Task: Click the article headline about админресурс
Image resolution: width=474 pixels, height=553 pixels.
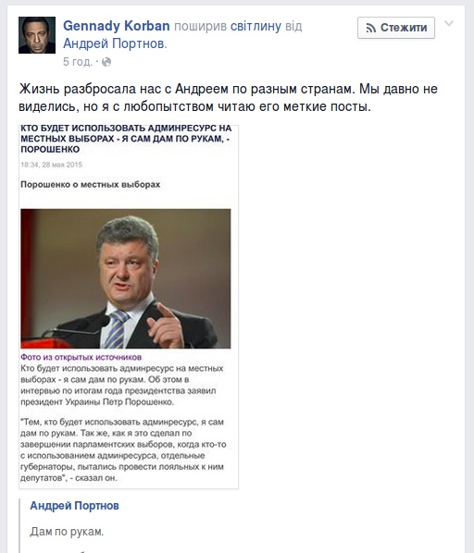Action: pyautogui.click(x=126, y=139)
